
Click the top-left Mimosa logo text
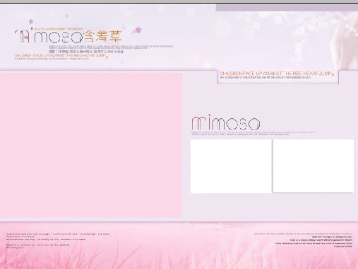tap(49, 37)
